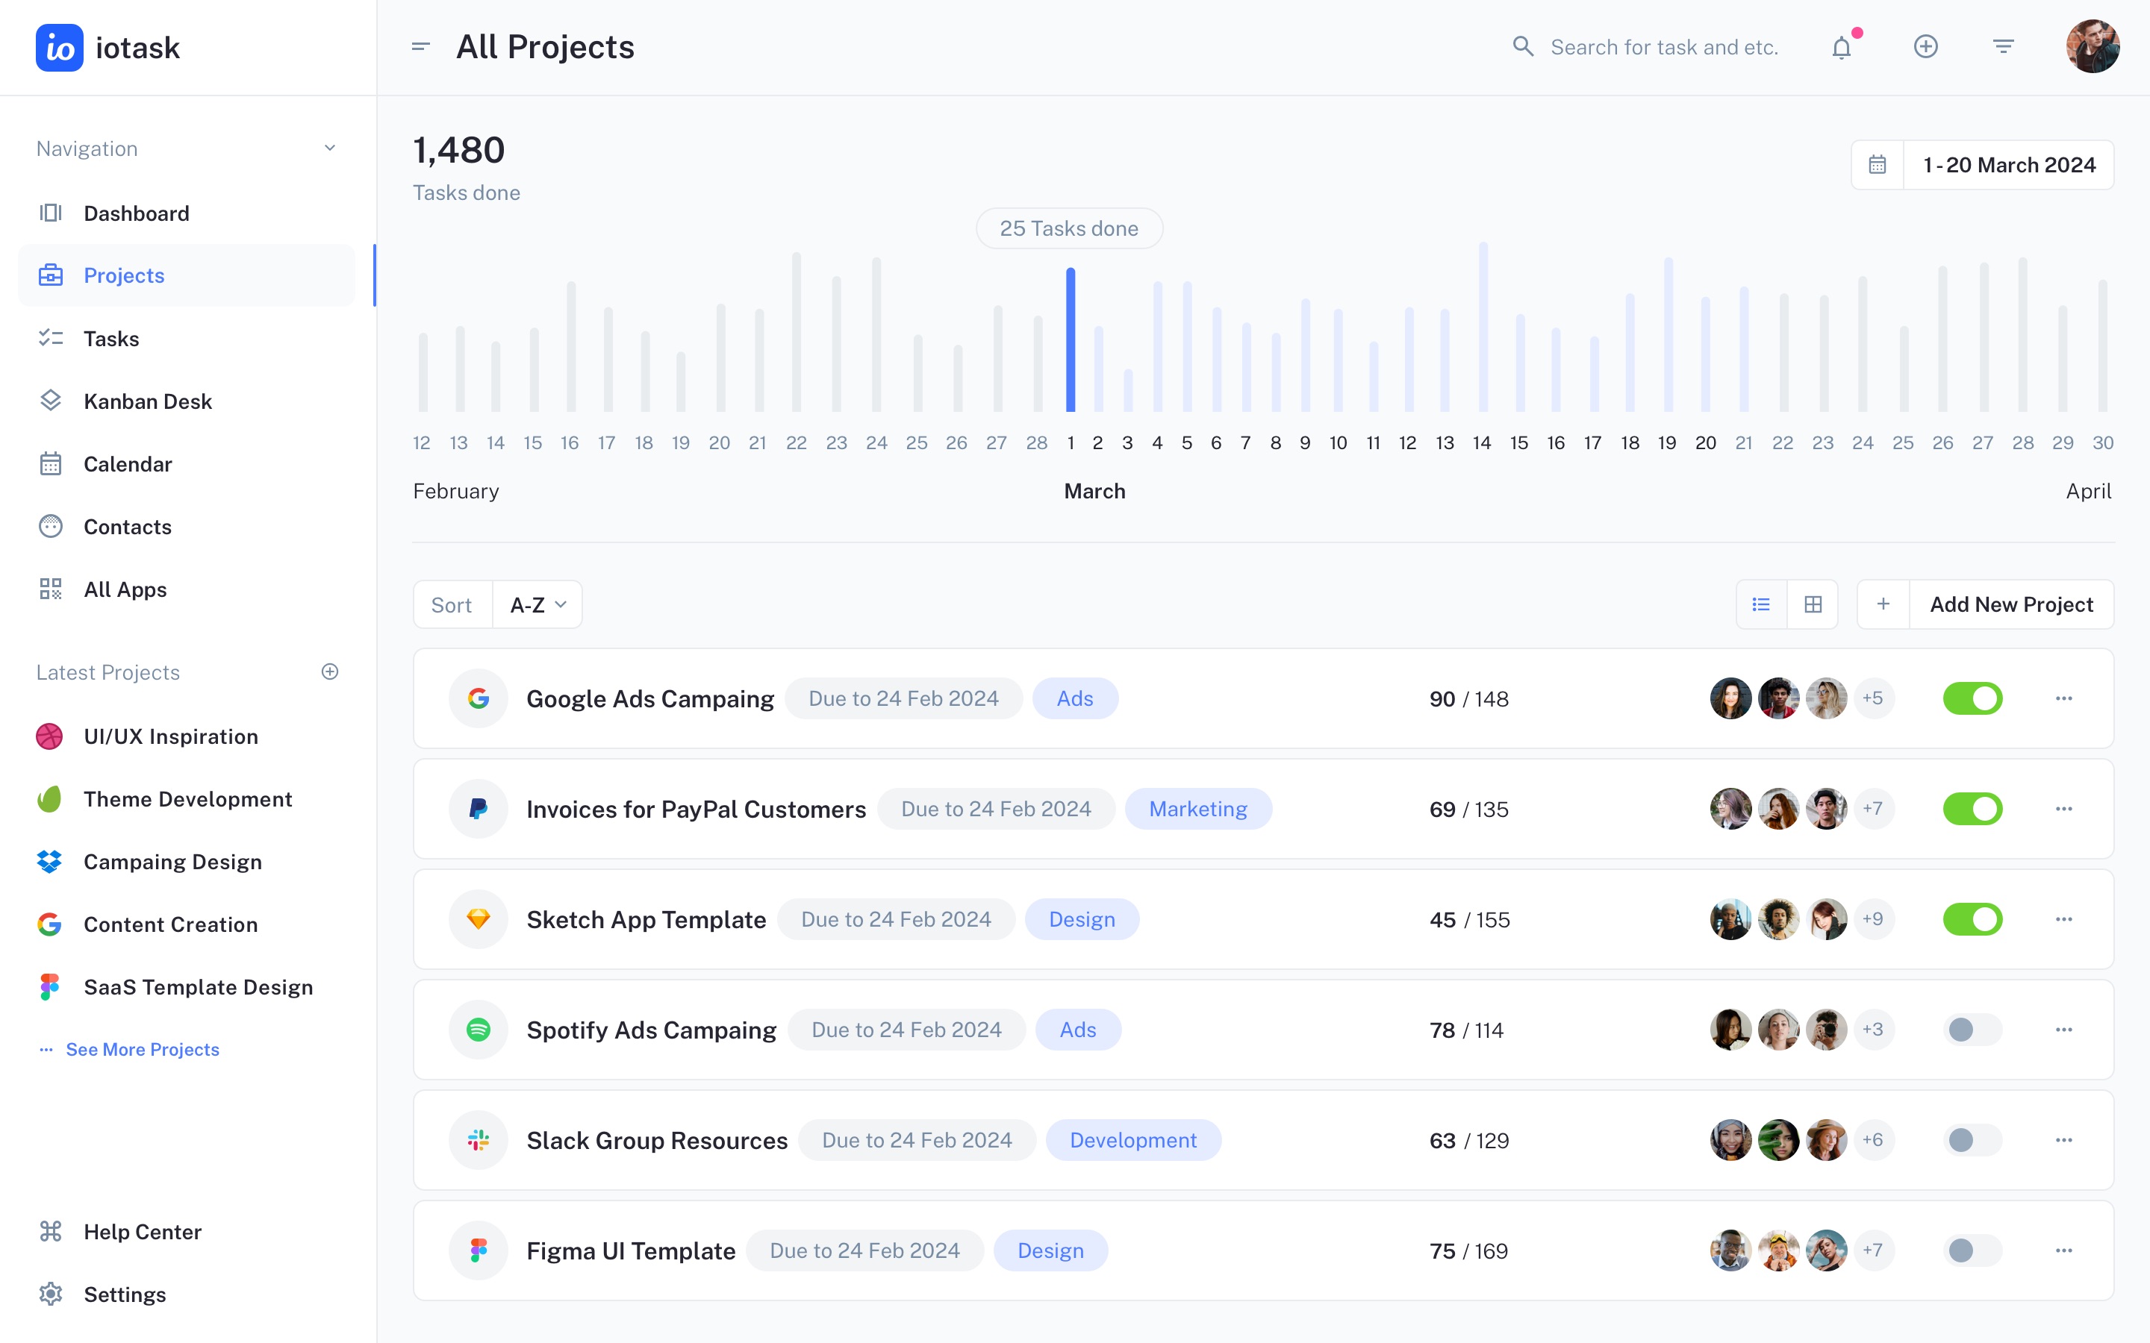The image size is (2150, 1343).
Task: Collapse the Navigation section chevron
Action: (x=330, y=148)
